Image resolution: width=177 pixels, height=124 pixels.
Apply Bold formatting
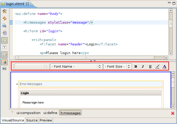tap(136, 66)
